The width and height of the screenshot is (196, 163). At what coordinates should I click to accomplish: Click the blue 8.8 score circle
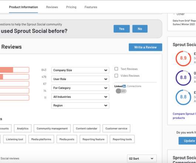pyautogui.click(x=183, y=97)
